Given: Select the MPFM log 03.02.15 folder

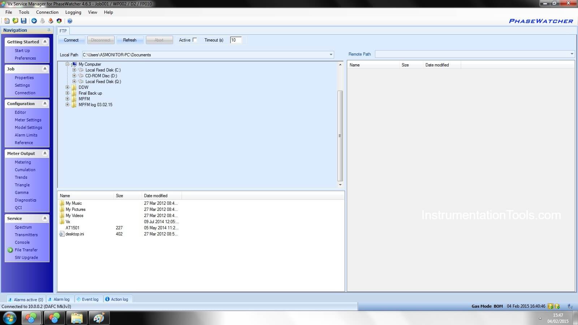Looking at the screenshot, I should point(95,105).
